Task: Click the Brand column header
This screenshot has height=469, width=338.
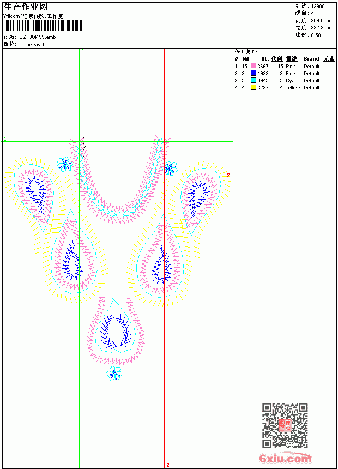Action: point(311,59)
